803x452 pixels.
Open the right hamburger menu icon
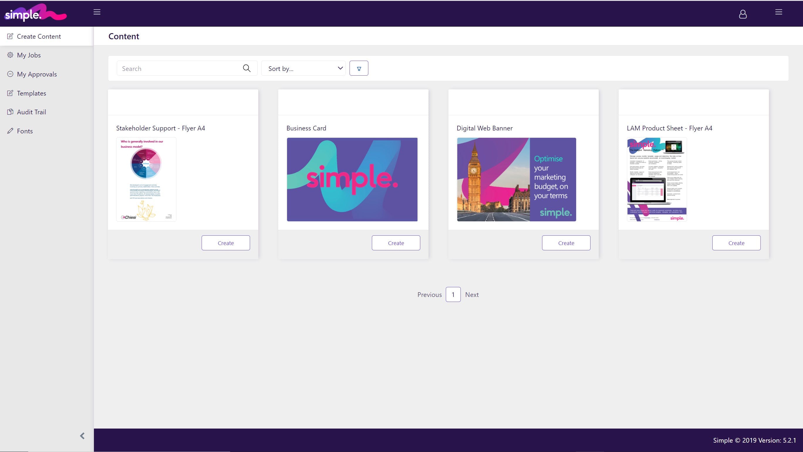[x=778, y=12]
